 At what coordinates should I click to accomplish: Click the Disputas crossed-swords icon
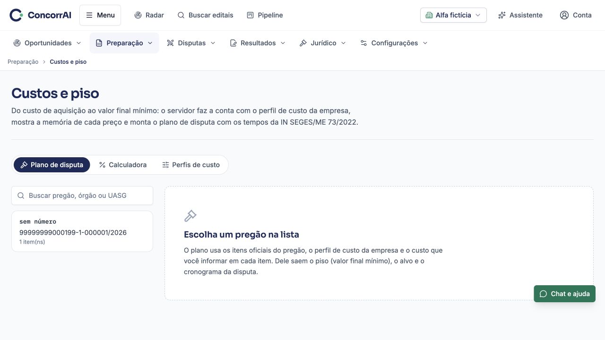pyautogui.click(x=171, y=43)
